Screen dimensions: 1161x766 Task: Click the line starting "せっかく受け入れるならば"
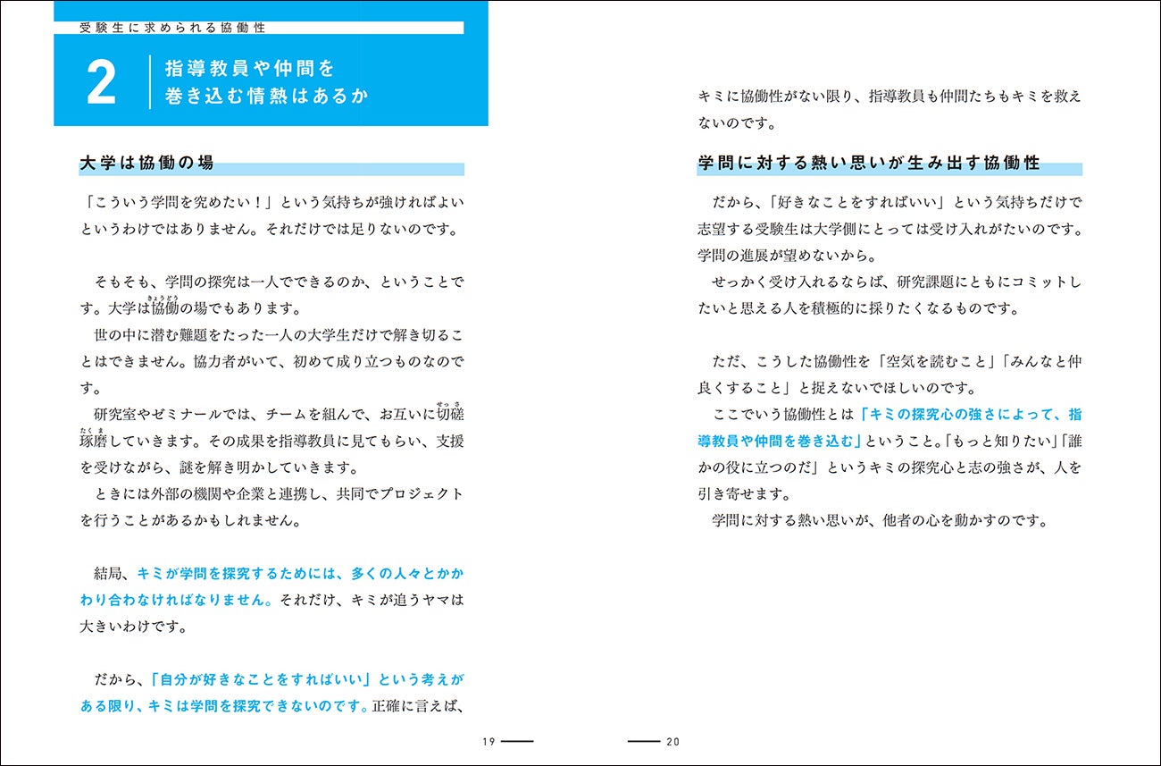pos(897,282)
